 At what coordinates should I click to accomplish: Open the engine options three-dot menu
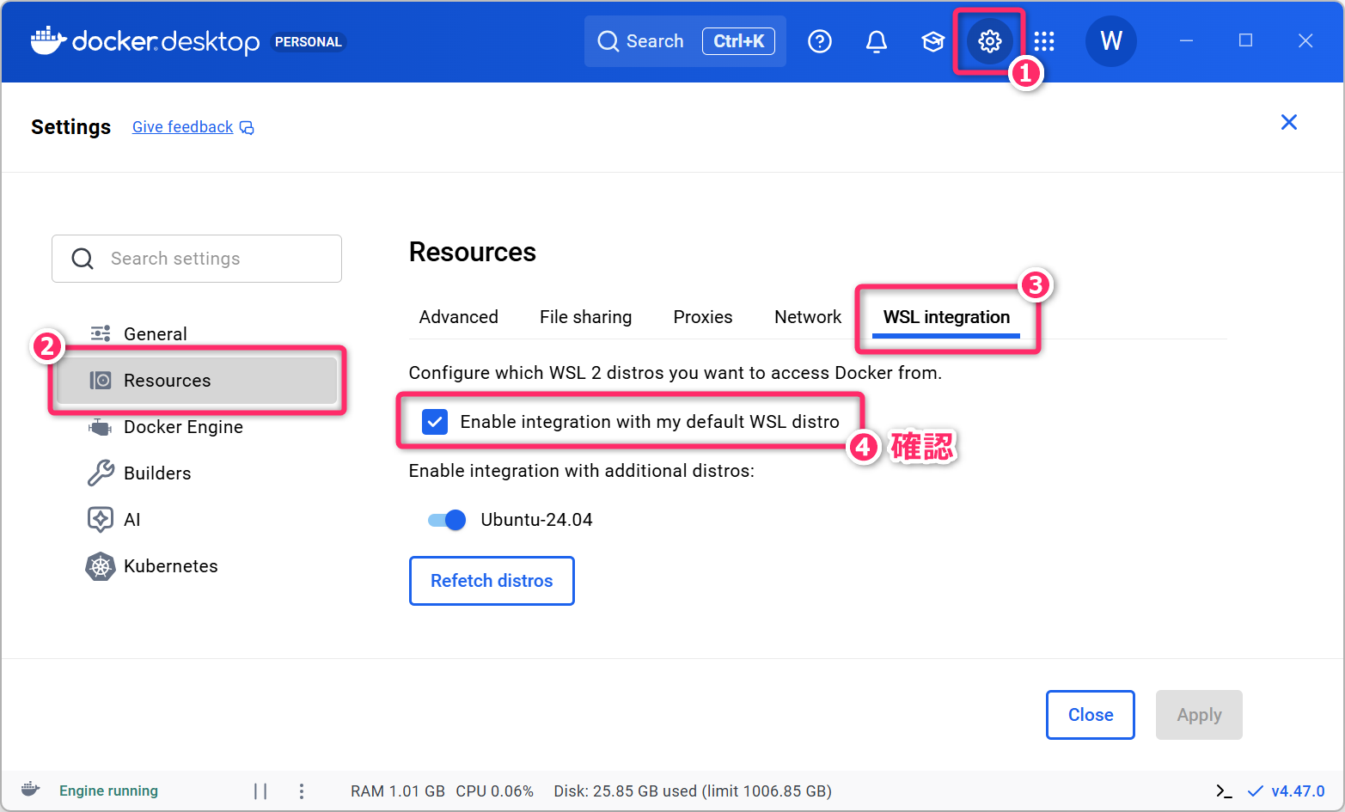pos(301,791)
